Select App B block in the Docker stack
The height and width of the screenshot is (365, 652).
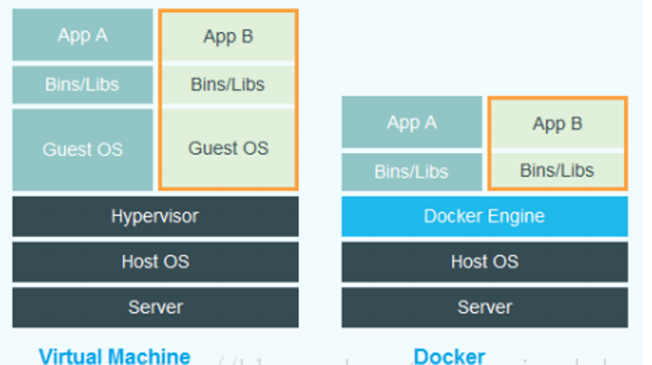pos(557,124)
